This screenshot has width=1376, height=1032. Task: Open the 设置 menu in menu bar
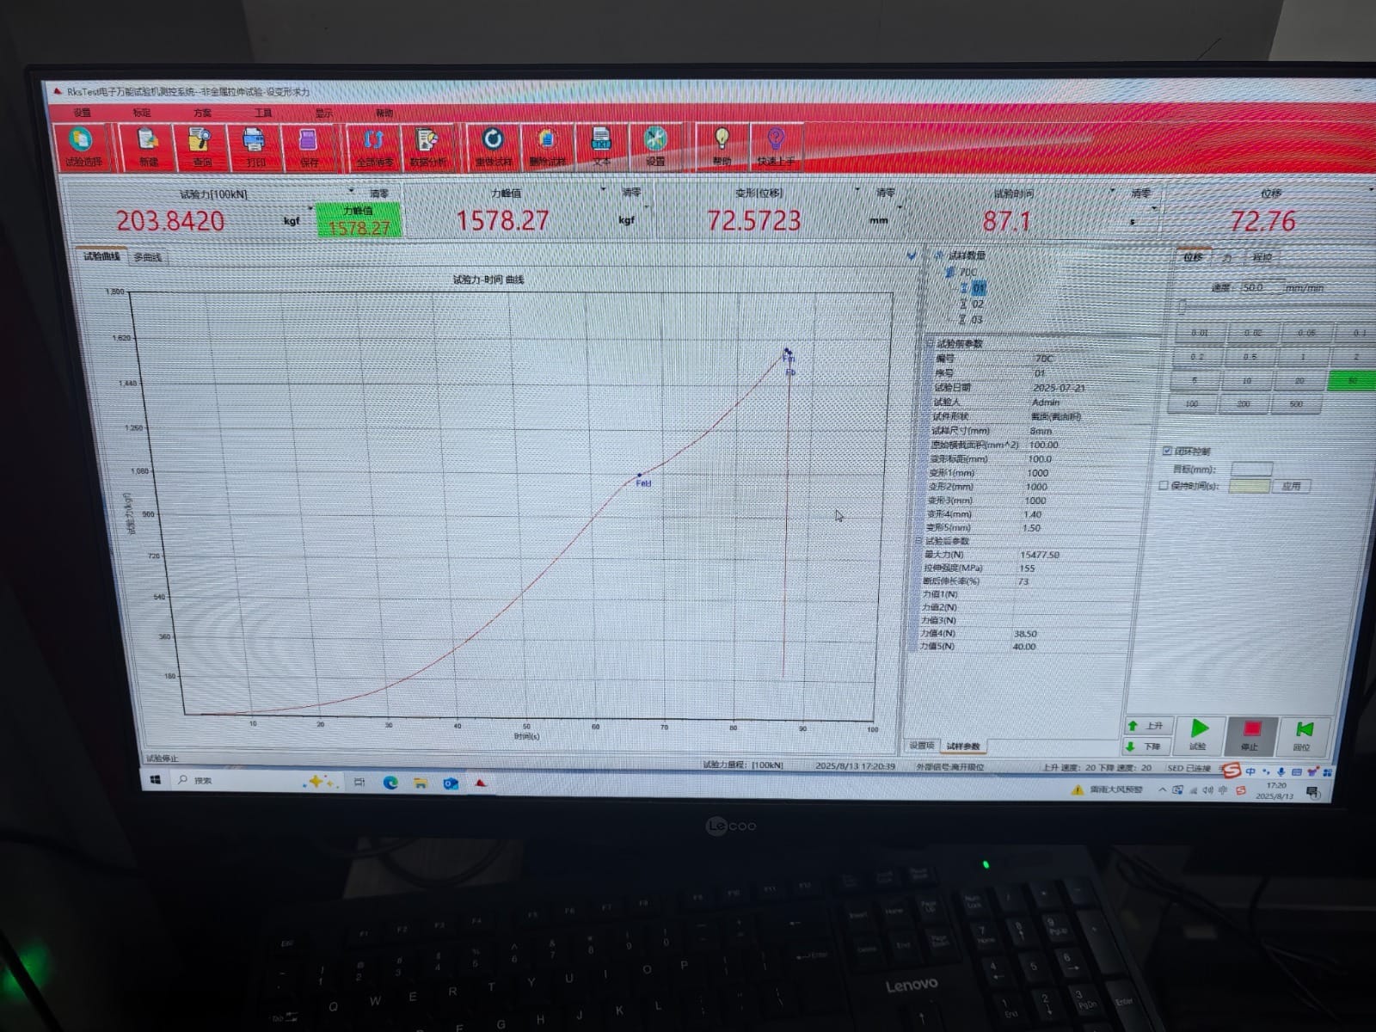click(x=83, y=113)
